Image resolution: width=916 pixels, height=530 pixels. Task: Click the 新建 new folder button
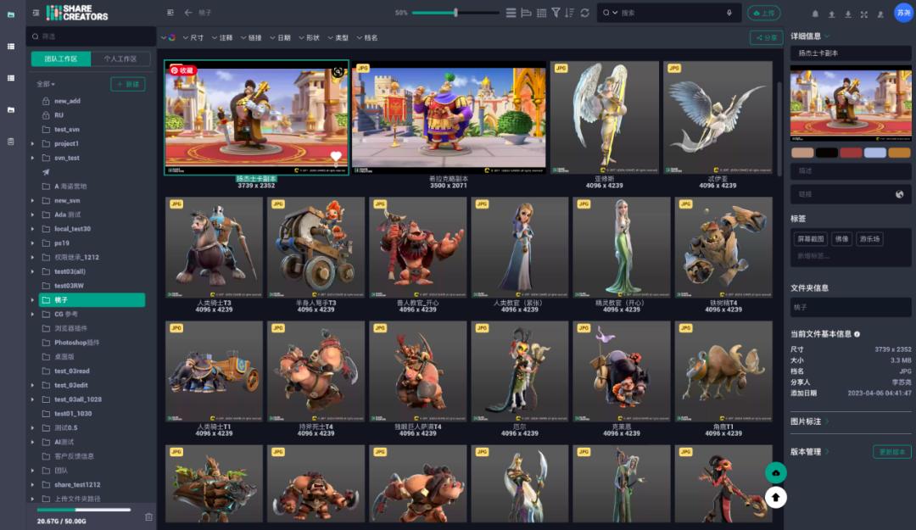128,84
